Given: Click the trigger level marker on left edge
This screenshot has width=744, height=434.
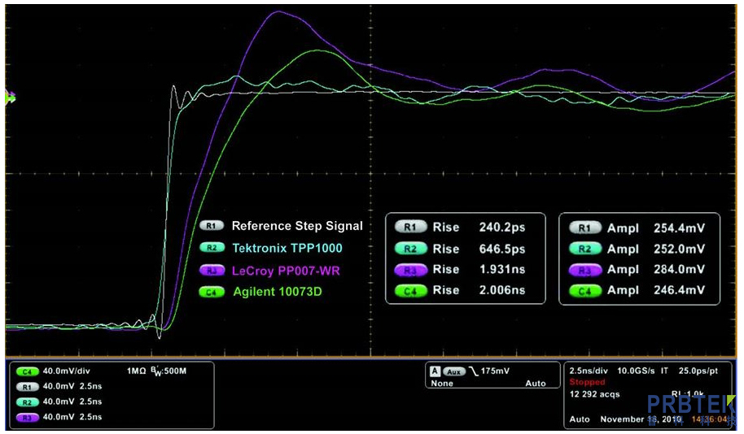Looking at the screenshot, I should click(10, 98).
